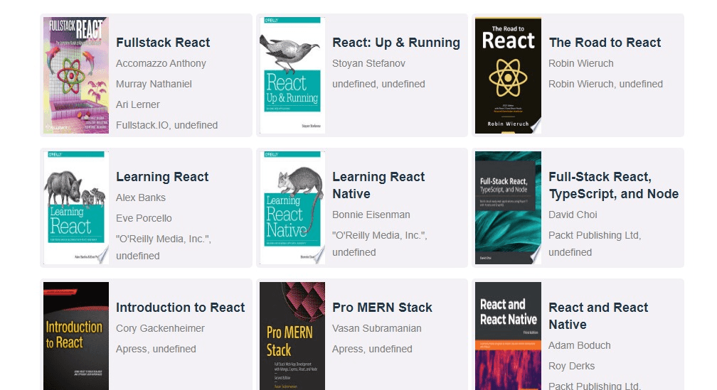Click Full-Stack React, TypeScript, and Node title

(613, 185)
